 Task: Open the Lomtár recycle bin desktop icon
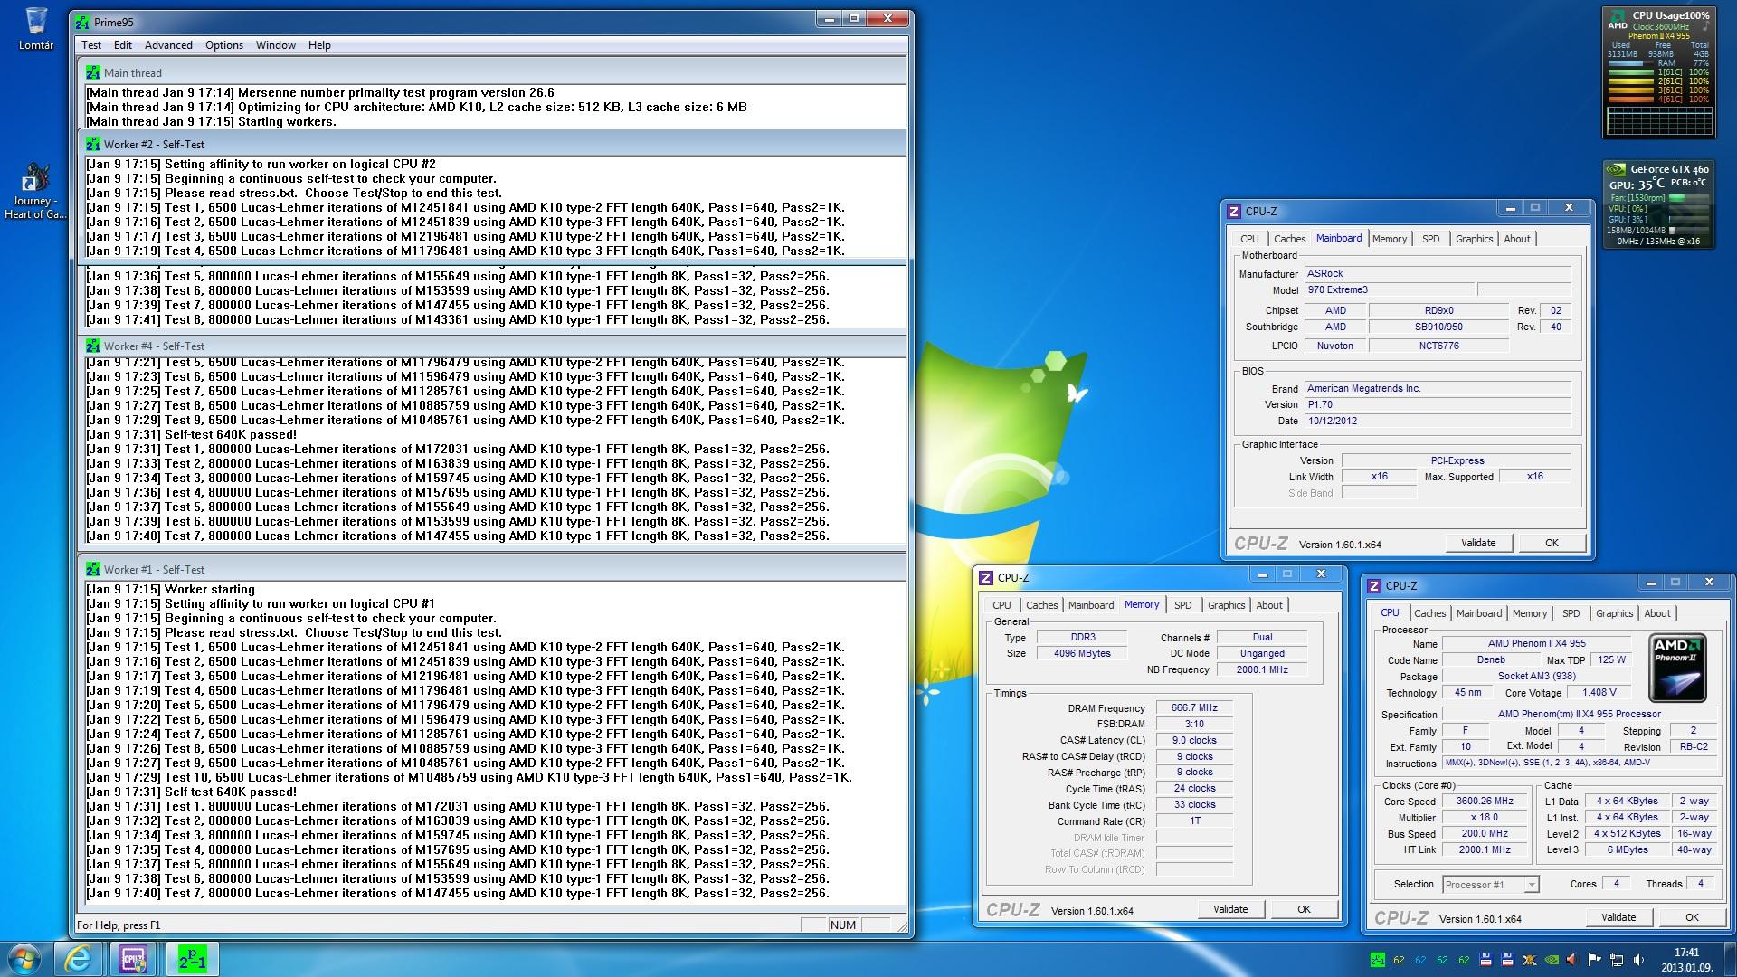point(36,28)
